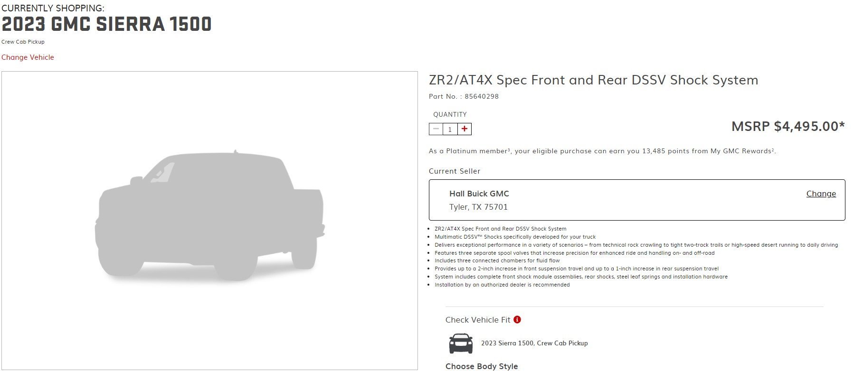Click the minus quantity button

tap(436, 129)
